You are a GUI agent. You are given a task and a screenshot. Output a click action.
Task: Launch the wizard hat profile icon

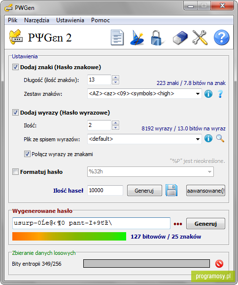136,38
